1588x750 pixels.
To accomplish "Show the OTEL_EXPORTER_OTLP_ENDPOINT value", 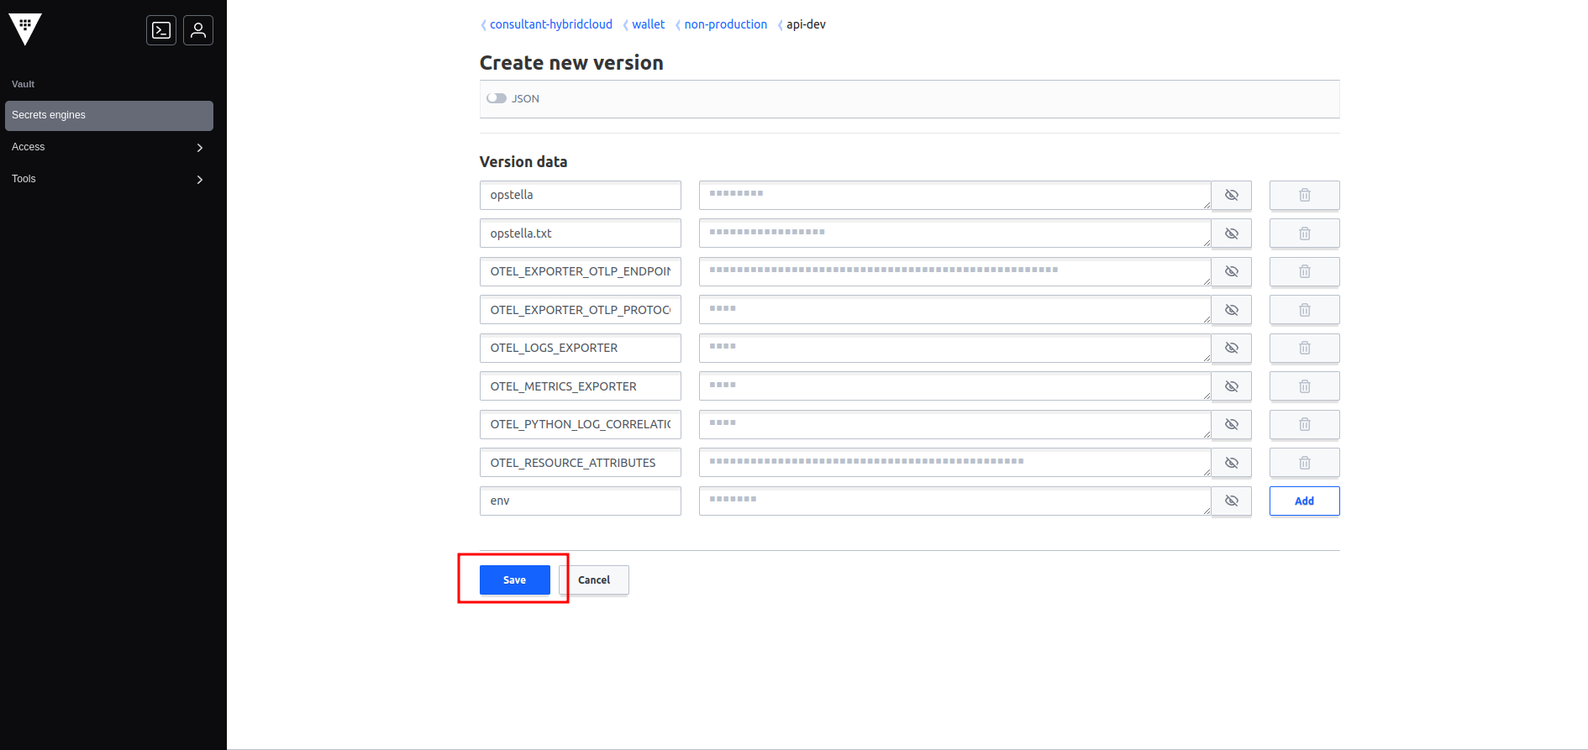I will 1232,271.
